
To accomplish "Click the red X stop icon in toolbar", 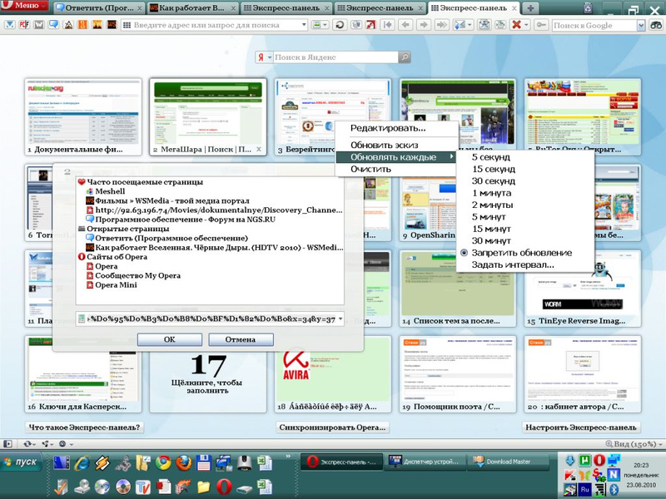I will [517, 25].
